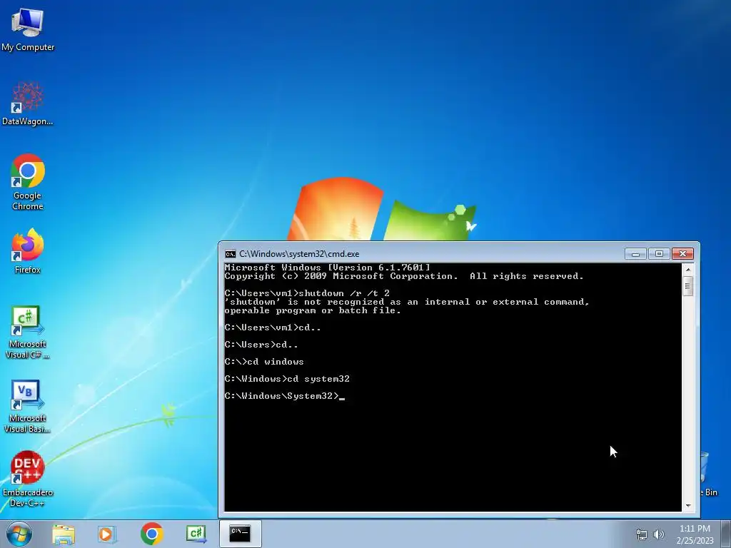731x548 pixels.
Task: Click the 'not recognized' error message line
Action: pyautogui.click(x=406, y=302)
